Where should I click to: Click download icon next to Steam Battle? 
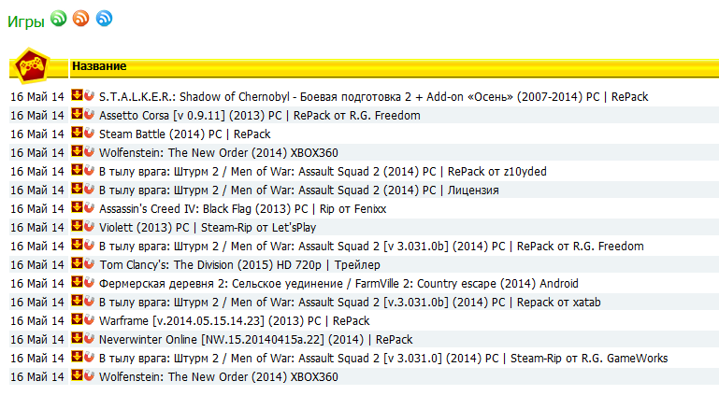(78, 134)
